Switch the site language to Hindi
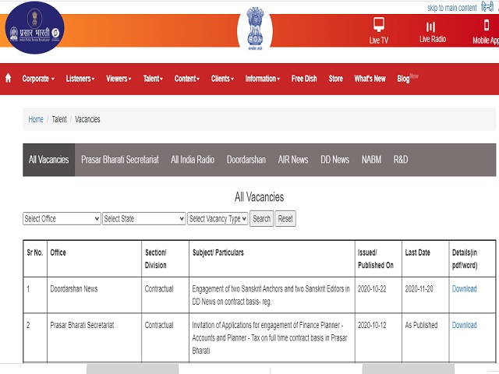The height and width of the screenshot is (374, 499). 487,7
